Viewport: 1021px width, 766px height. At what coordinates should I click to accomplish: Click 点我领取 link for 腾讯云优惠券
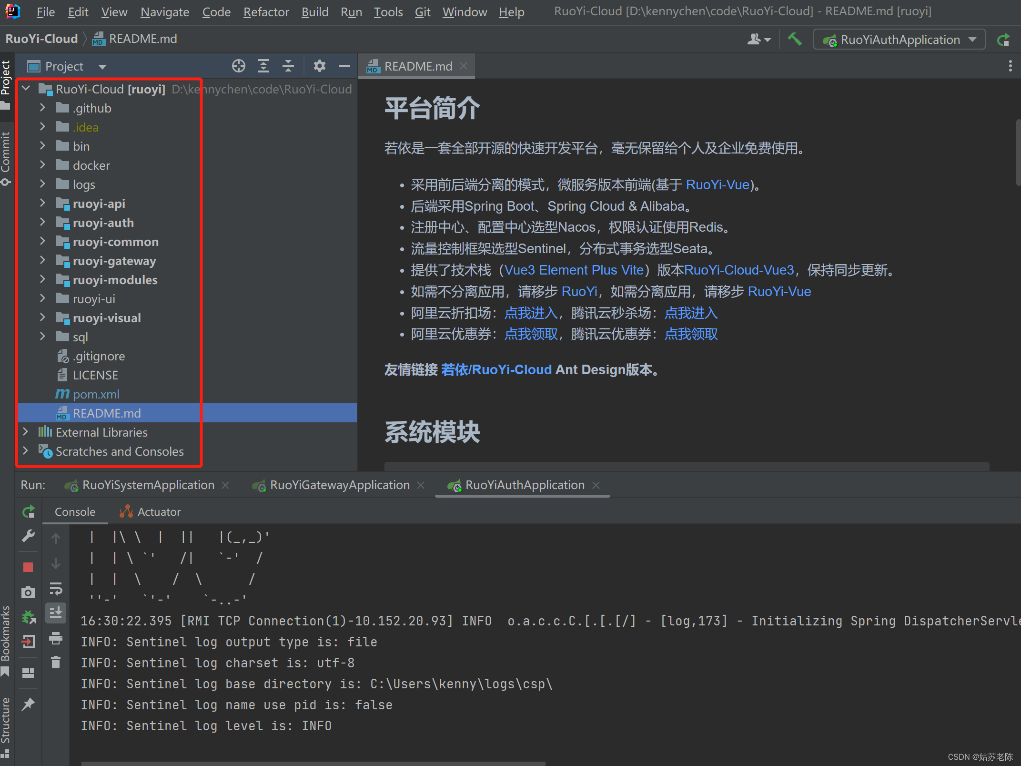point(691,334)
